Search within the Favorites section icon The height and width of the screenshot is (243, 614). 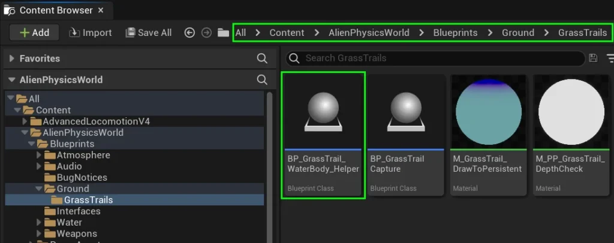[x=262, y=58]
